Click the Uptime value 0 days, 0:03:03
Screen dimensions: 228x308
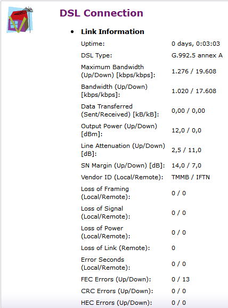196,44
